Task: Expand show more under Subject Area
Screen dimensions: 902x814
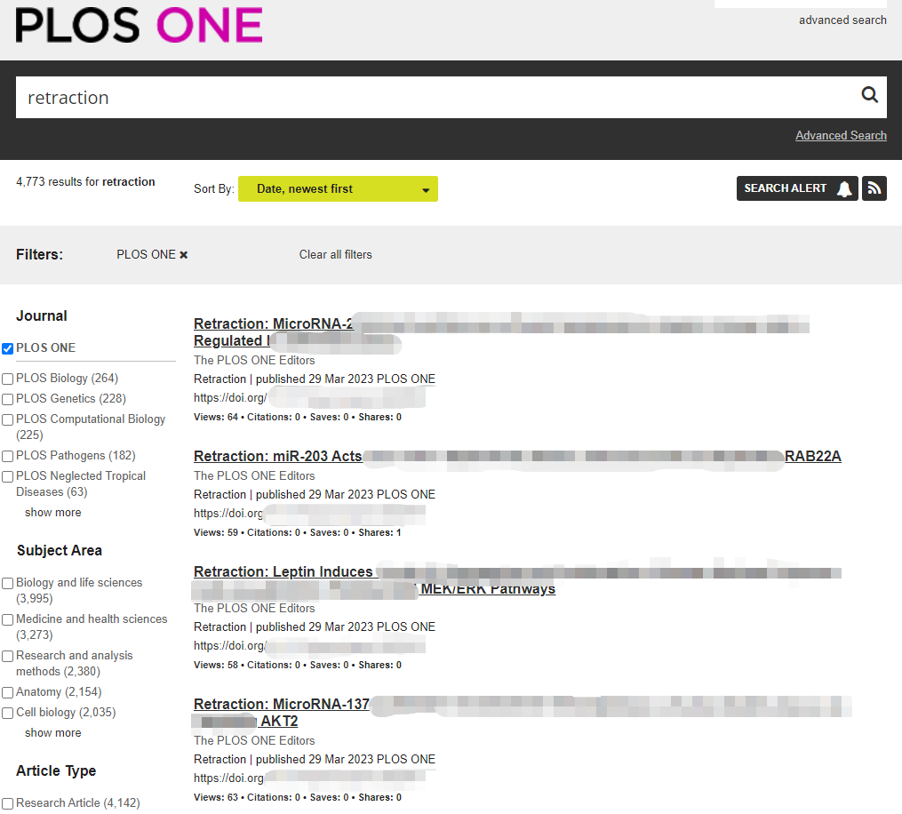Action: coord(53,733)
